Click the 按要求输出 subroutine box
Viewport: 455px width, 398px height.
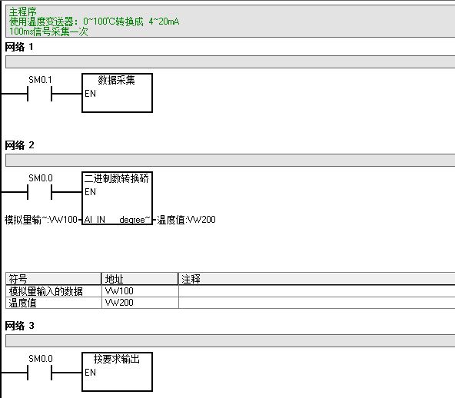tap(118, 372)
